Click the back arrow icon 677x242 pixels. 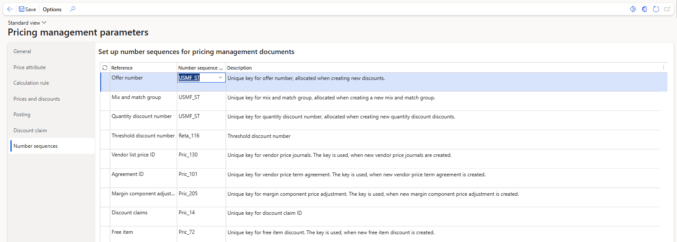(10, 9)
